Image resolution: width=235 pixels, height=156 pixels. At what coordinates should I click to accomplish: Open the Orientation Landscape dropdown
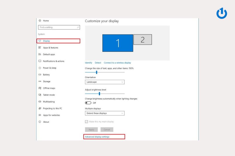click(105, 82)
